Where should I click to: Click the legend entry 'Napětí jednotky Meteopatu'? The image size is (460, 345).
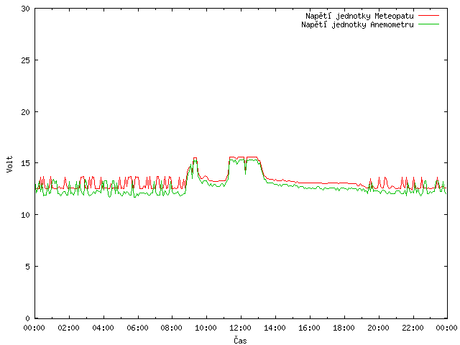(x=359, y=16)
